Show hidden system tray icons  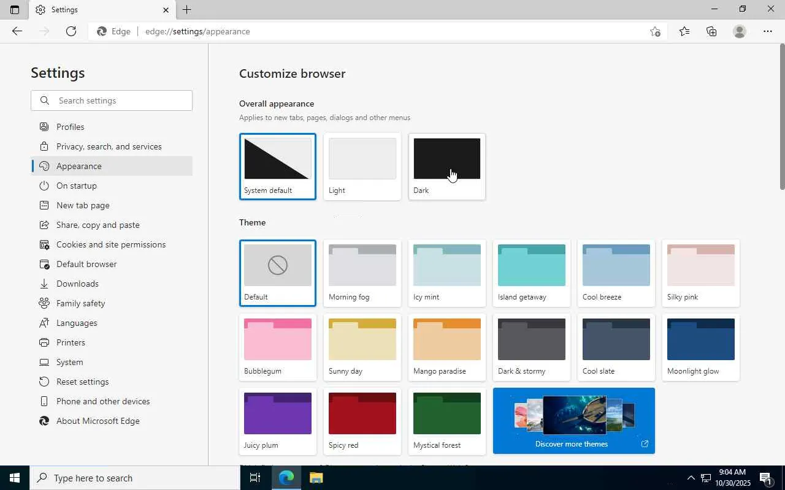point(691,478)
